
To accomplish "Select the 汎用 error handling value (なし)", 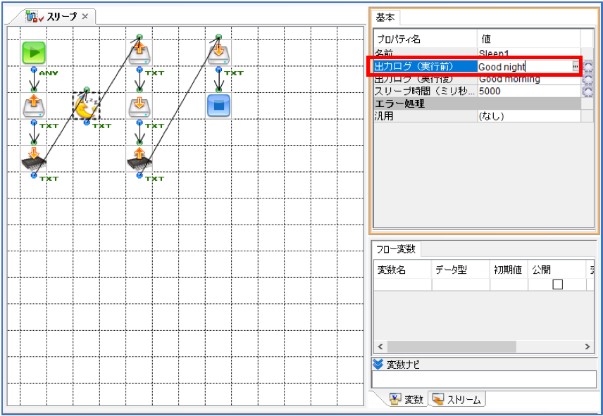I will point(529,116).
